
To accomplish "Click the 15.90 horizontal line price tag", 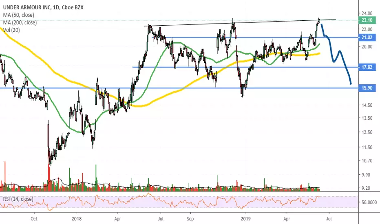I will [x=367, y=88].
